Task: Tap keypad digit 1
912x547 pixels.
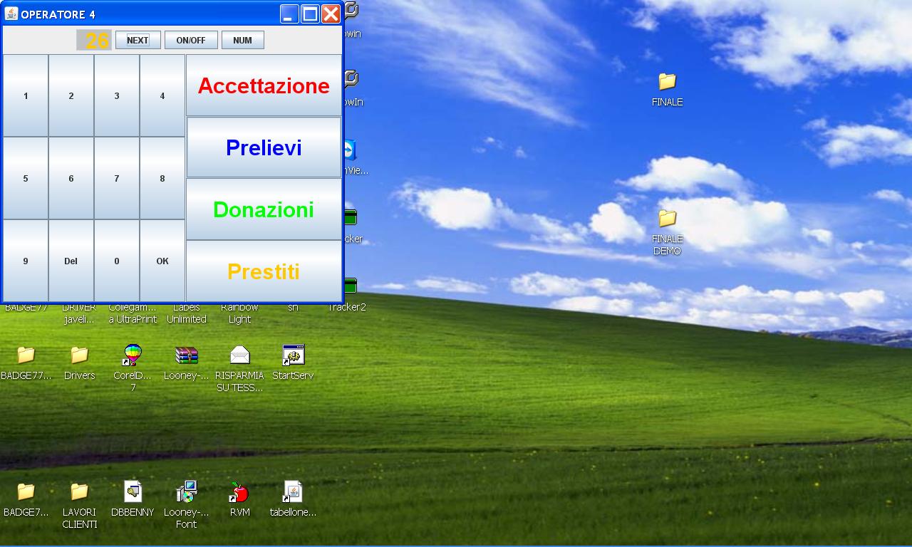Action: coord(26,95)
